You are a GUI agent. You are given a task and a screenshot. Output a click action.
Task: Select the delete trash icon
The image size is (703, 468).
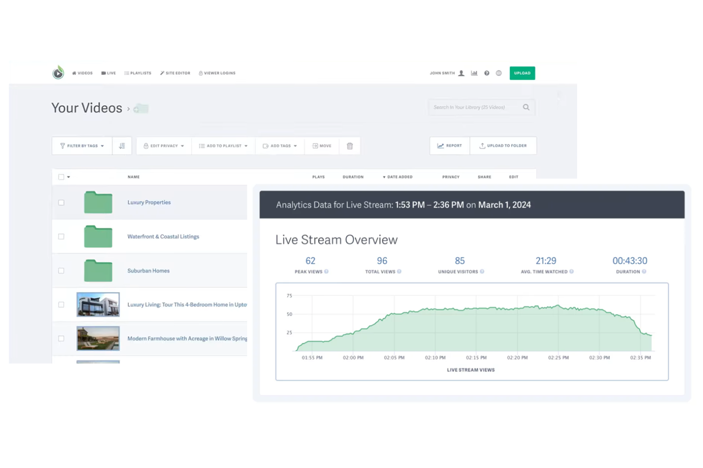click(x=350, y=146)
